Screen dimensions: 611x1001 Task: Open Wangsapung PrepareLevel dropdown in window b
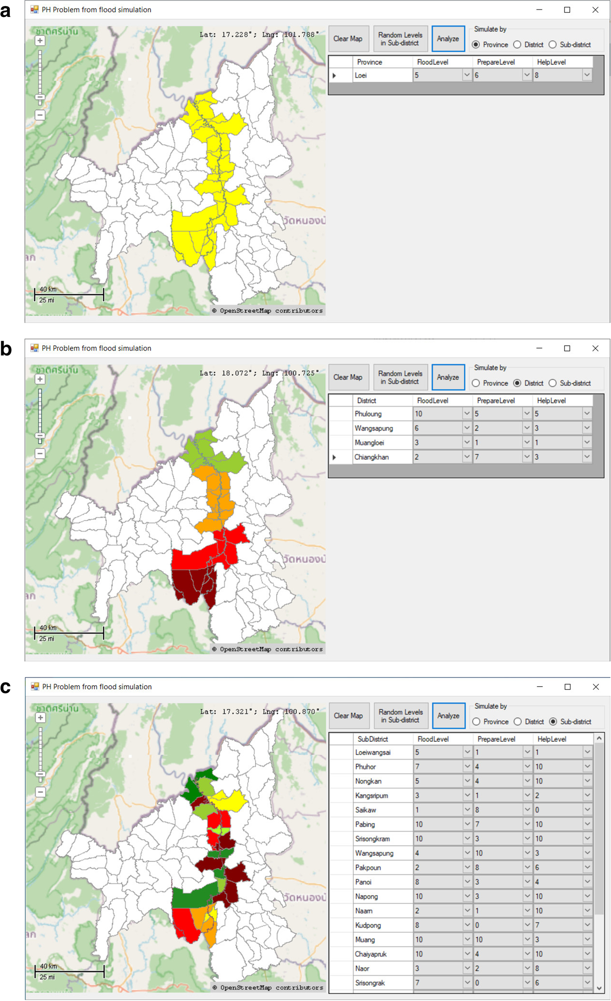(527, 428)
